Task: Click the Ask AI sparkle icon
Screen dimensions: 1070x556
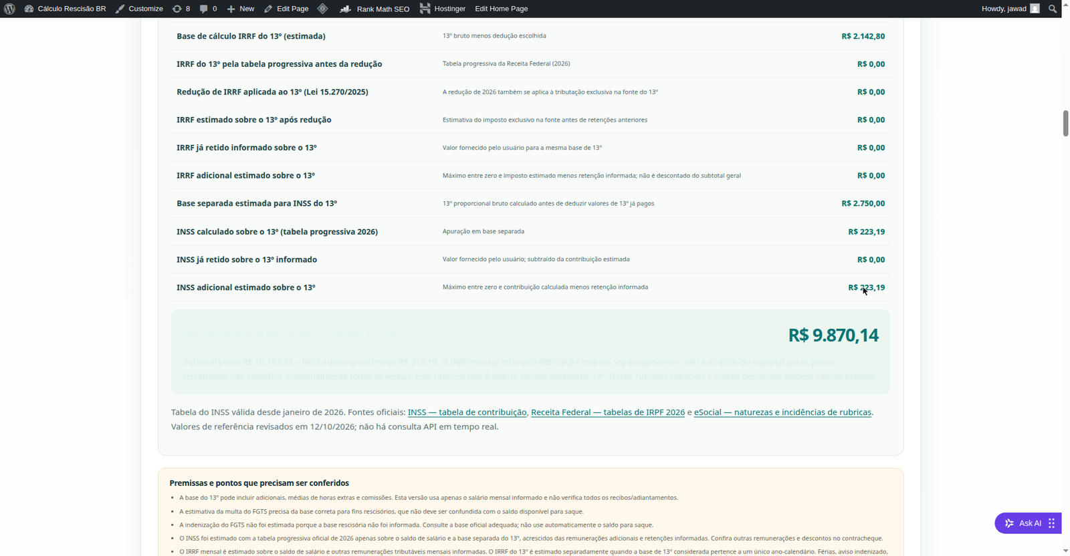Action: pyautogui.click(x=1009, y=523)
